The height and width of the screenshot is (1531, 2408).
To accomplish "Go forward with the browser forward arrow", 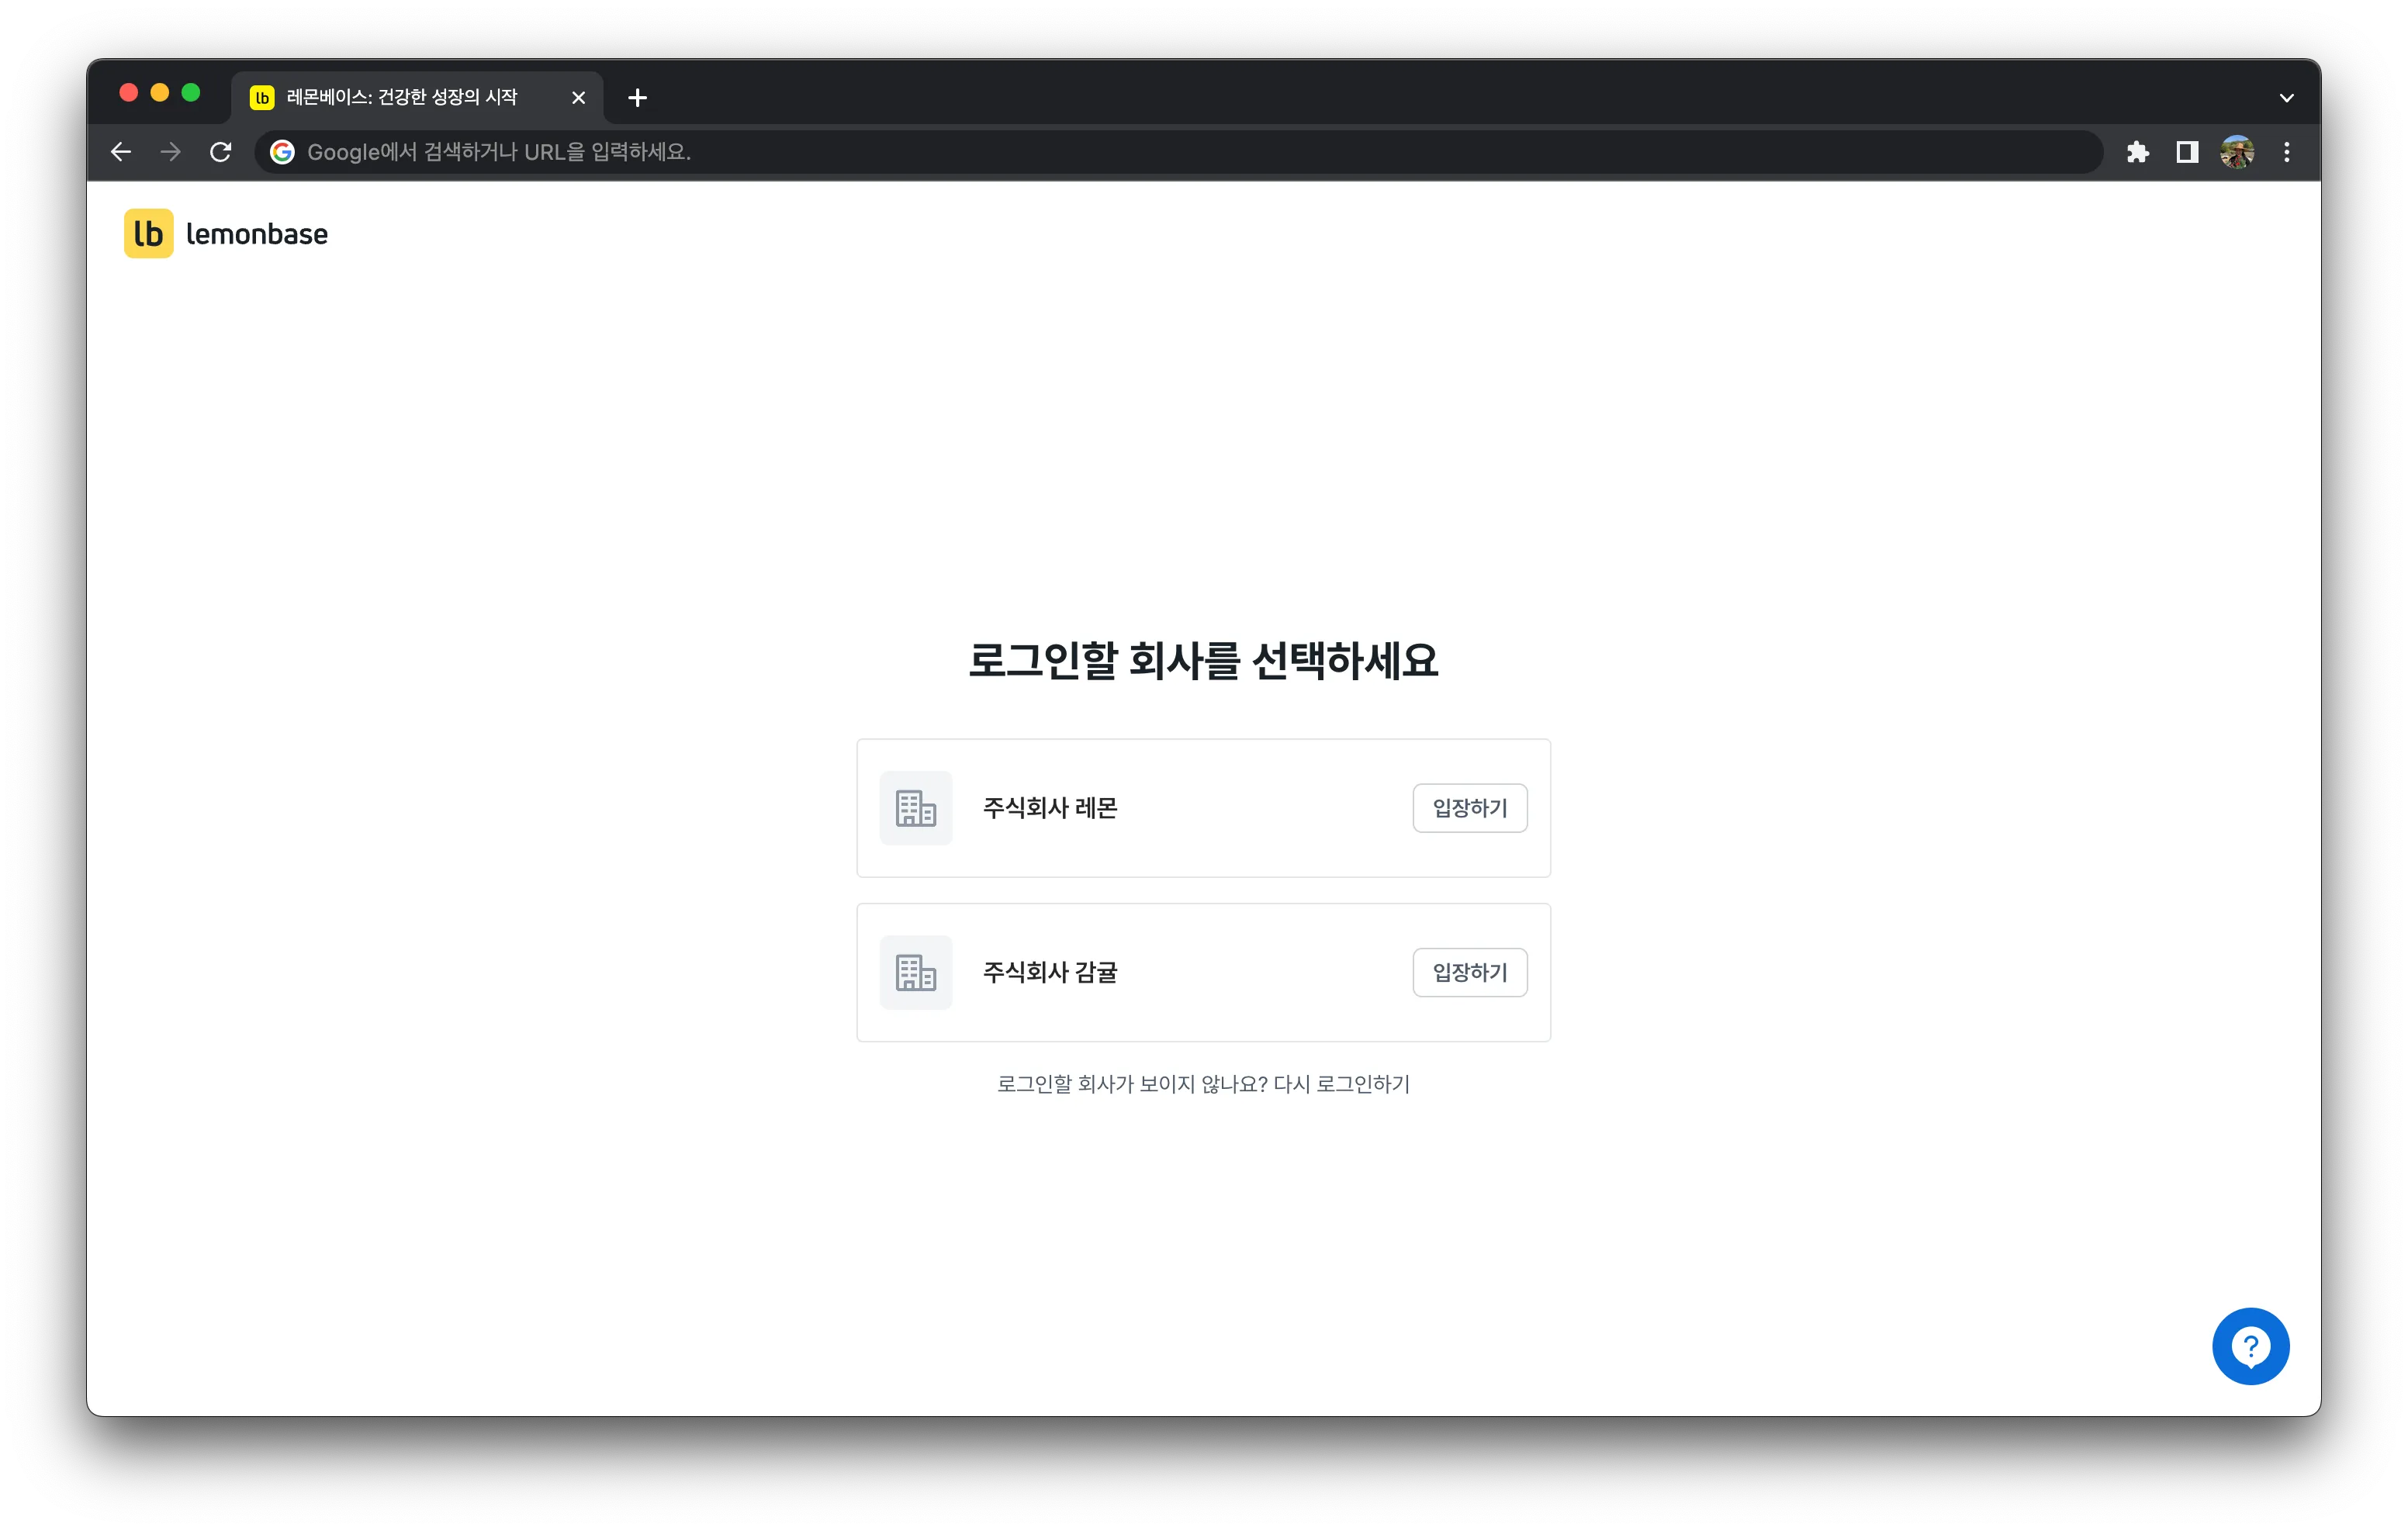I will [x=171, y=152].
